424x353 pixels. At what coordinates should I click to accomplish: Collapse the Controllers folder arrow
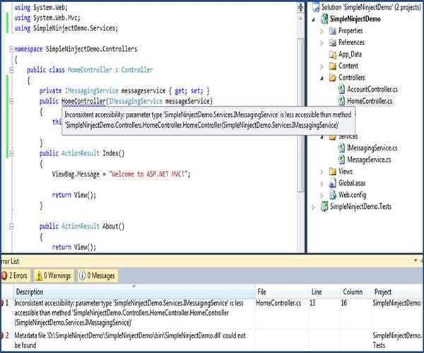tap(322, 78)
